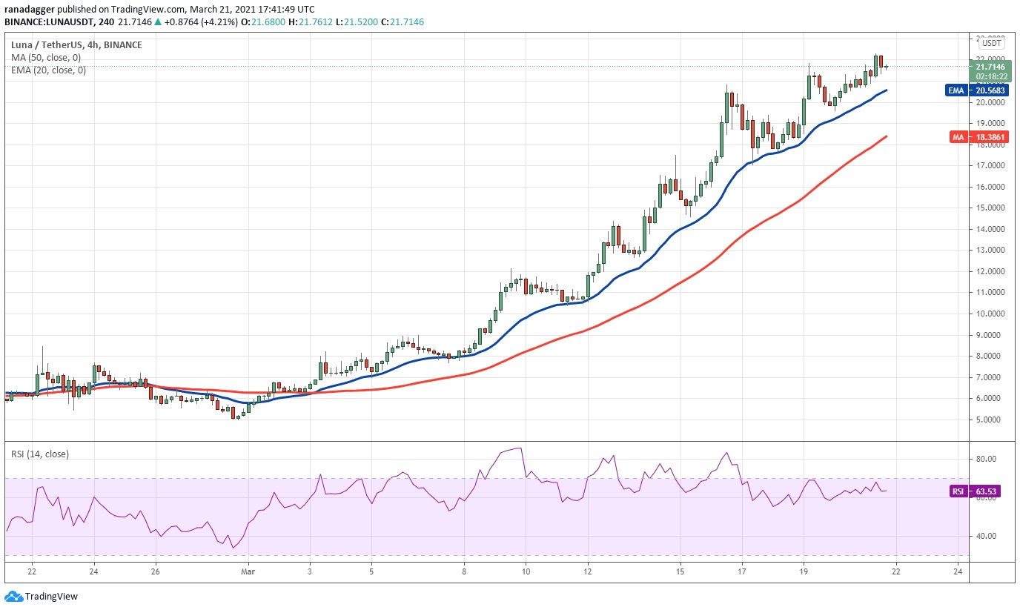1020x610 pixels.
Task: Select the blue EMA label tag
Action: [956, 90]
